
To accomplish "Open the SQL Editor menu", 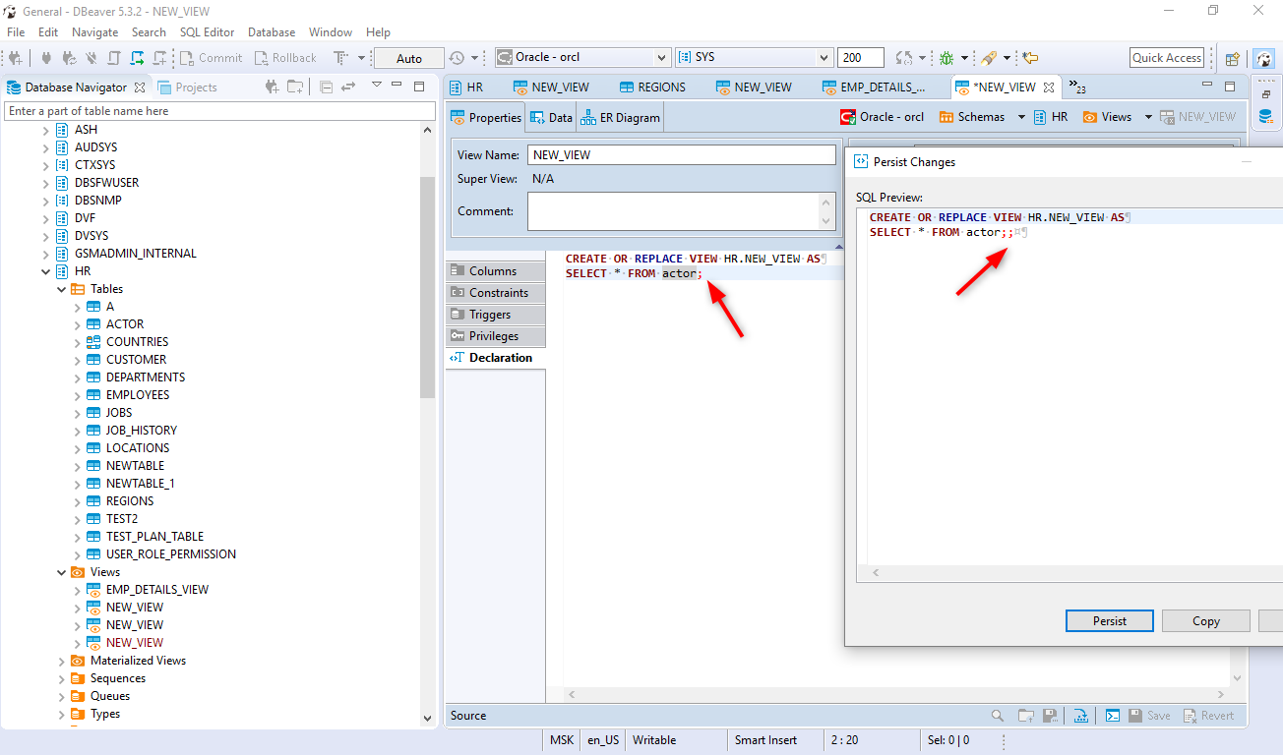I will (208, 31).
